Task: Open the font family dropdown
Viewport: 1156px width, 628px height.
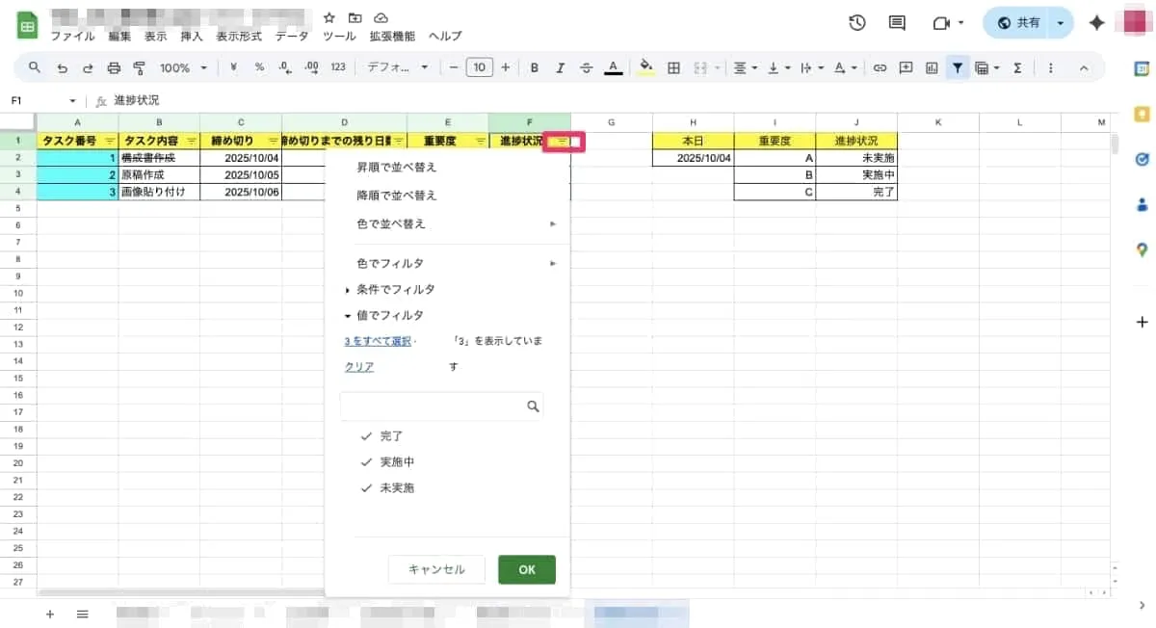Action: (x=395, y=67)
